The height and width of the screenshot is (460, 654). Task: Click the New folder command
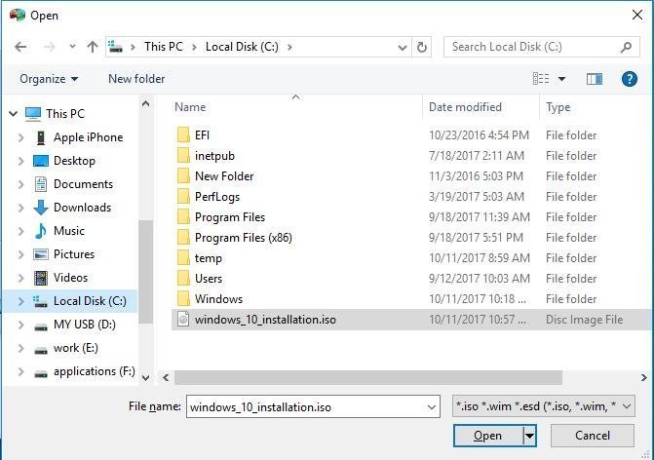tap(136, 79)
